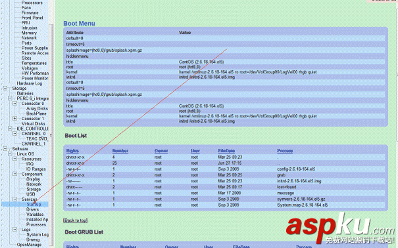Open Processors in the tree
Image resolution: width=398 pixels, height=248 pixels.
(32, 3)
